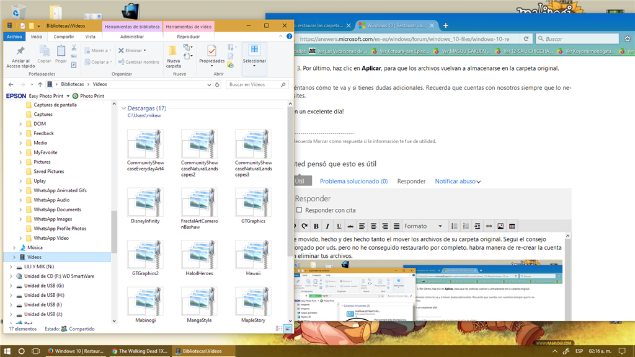Screen dimensions: 635x357
Task: Align text left in reply editor
Action: click(362, 226)
